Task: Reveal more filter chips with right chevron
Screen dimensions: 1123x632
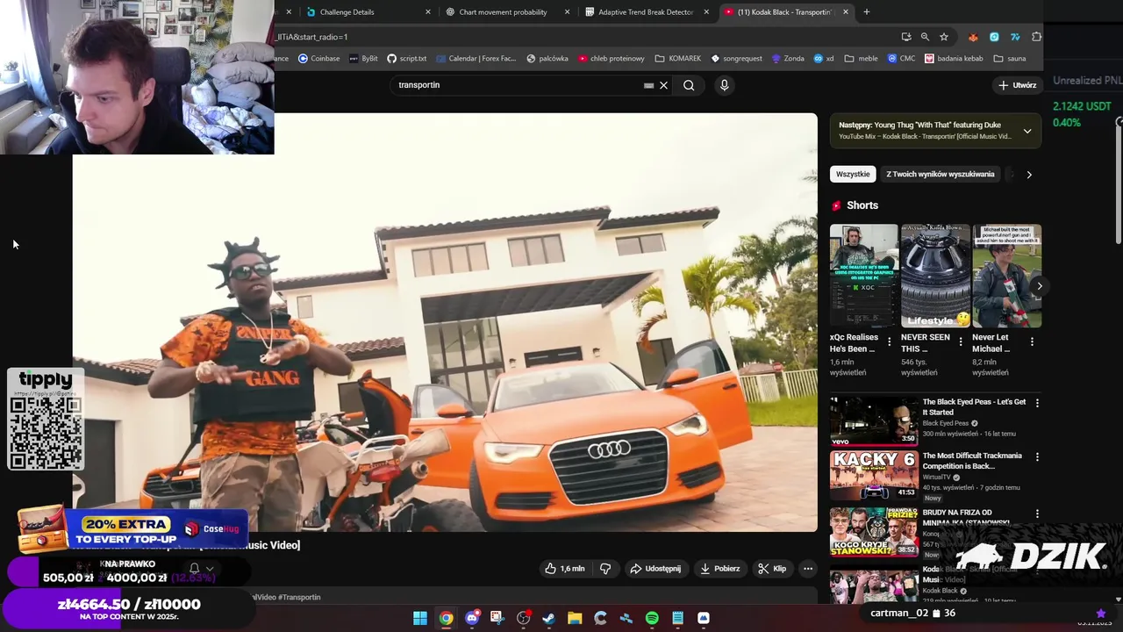Action: (x=1029, y=174)
